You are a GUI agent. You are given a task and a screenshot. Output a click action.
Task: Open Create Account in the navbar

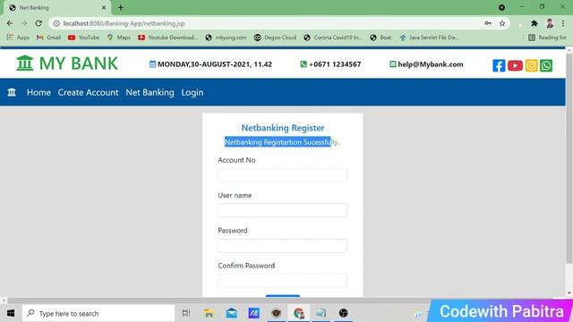click(x=88, y=92)
